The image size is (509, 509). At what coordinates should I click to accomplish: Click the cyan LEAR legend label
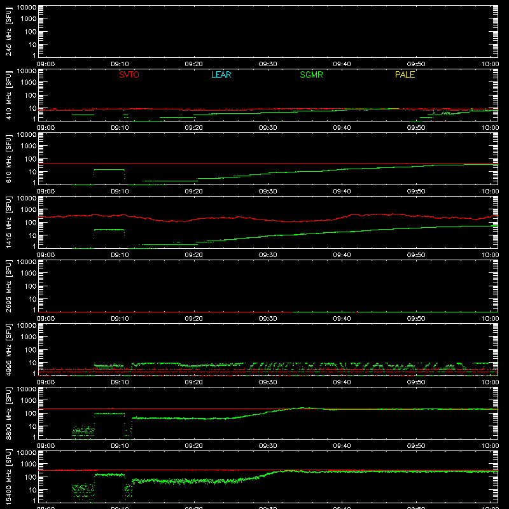tap(221, 74)
